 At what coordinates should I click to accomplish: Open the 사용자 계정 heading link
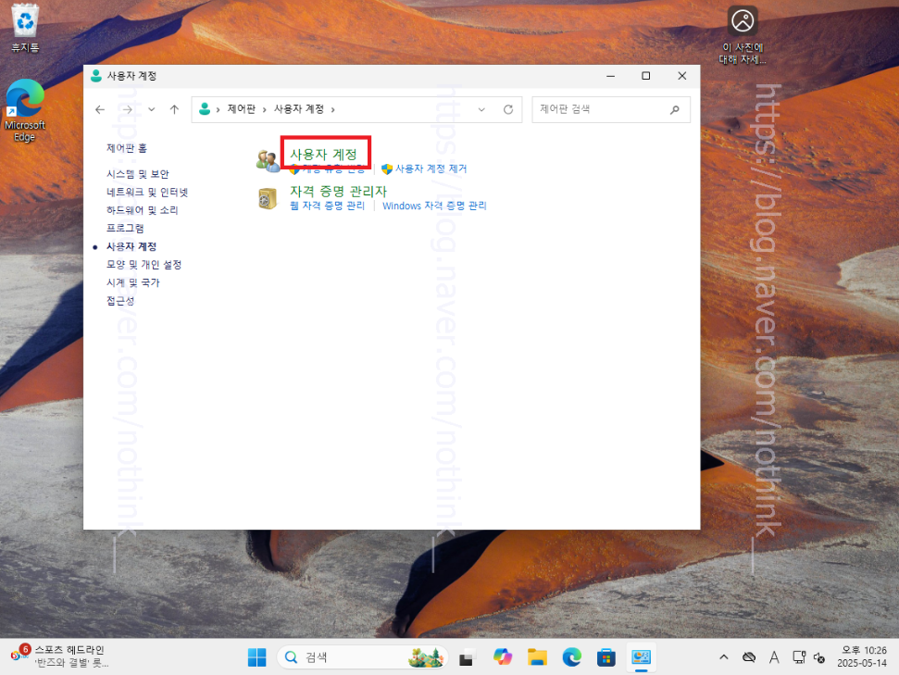[324, 155]
